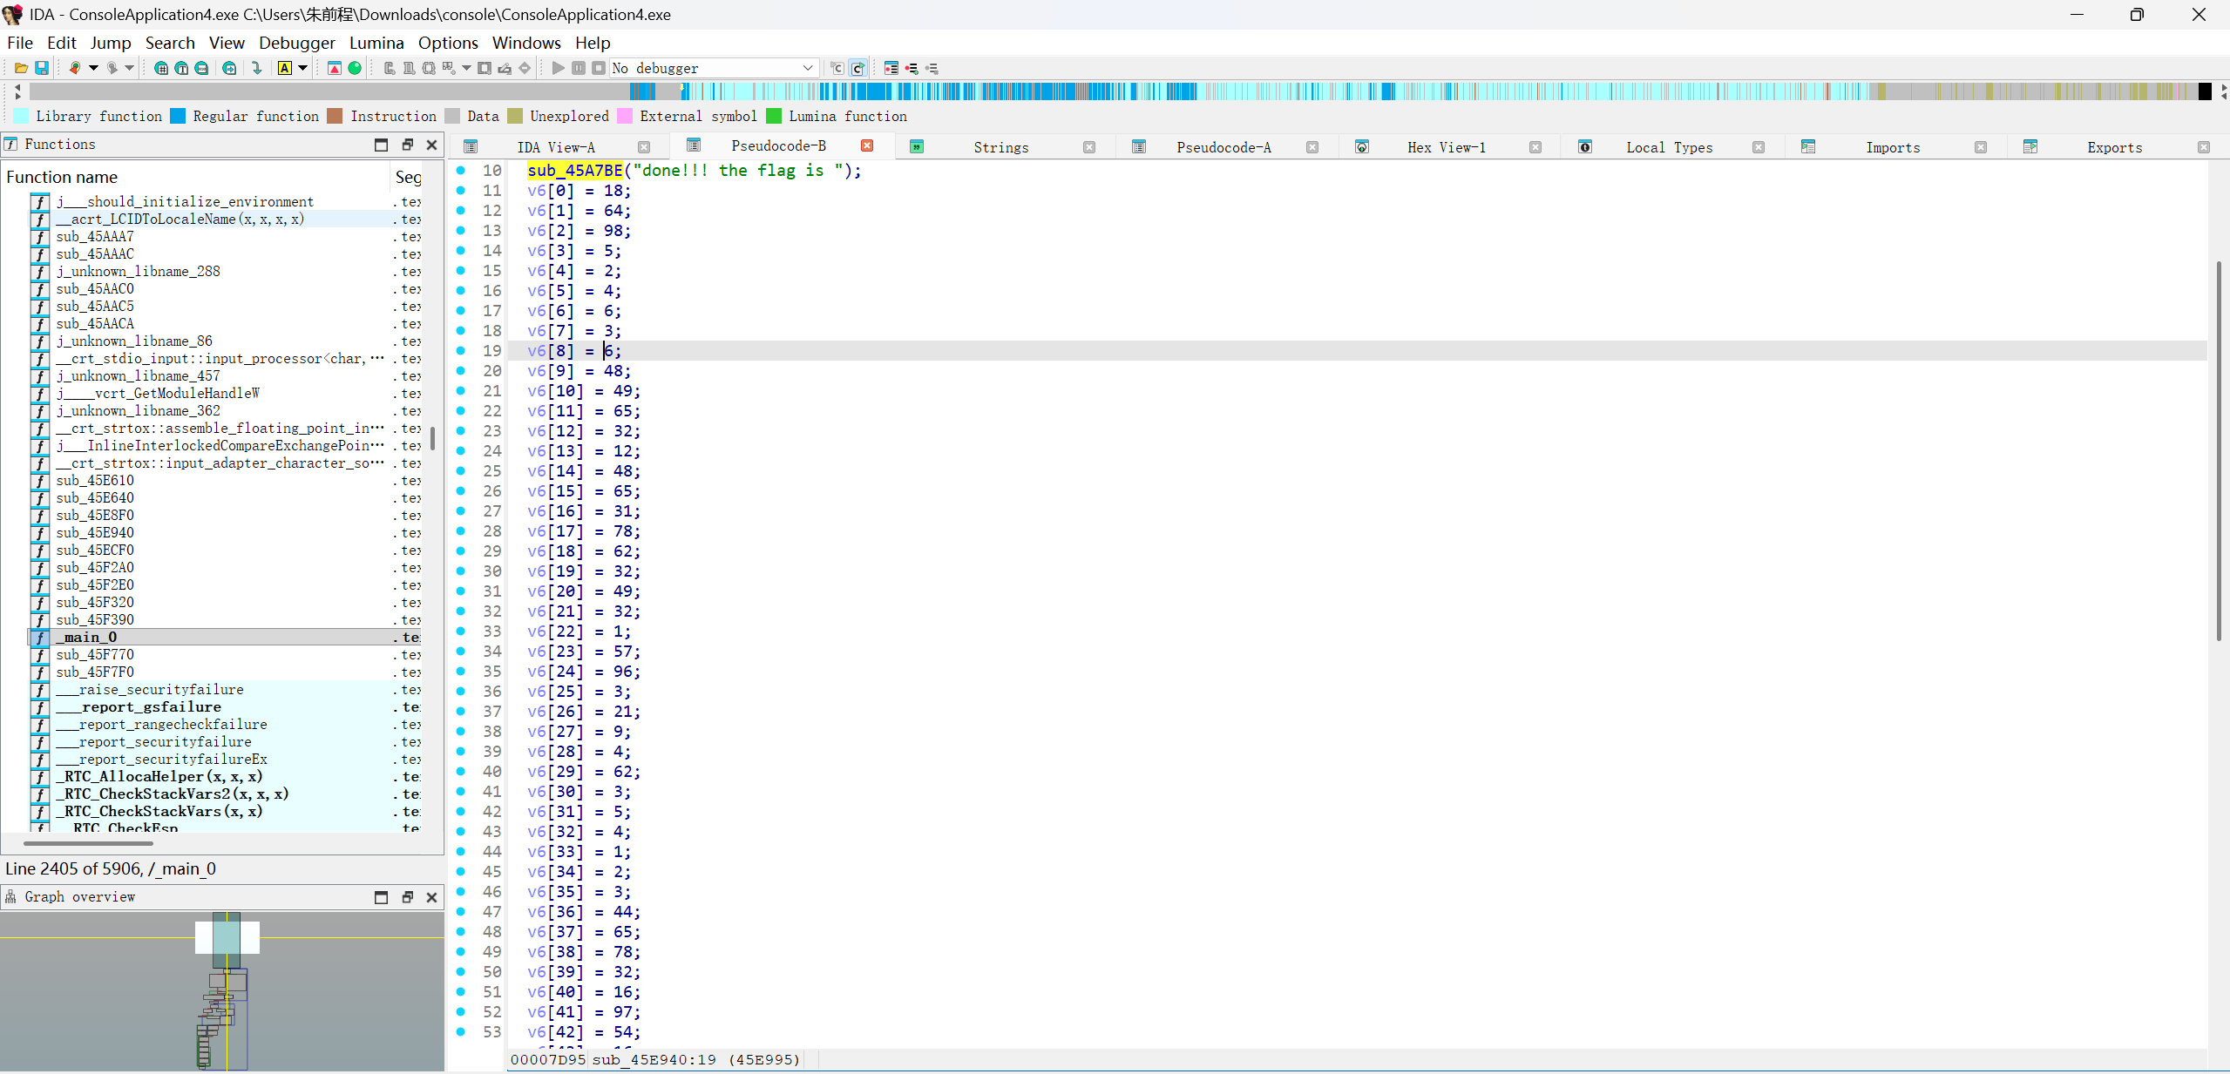The image size is (2230, 1074).
Task: Open the Debugger menu
Action: click(x=296, y=43)
